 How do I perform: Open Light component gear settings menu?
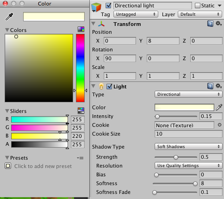click(x=218, y=86)
